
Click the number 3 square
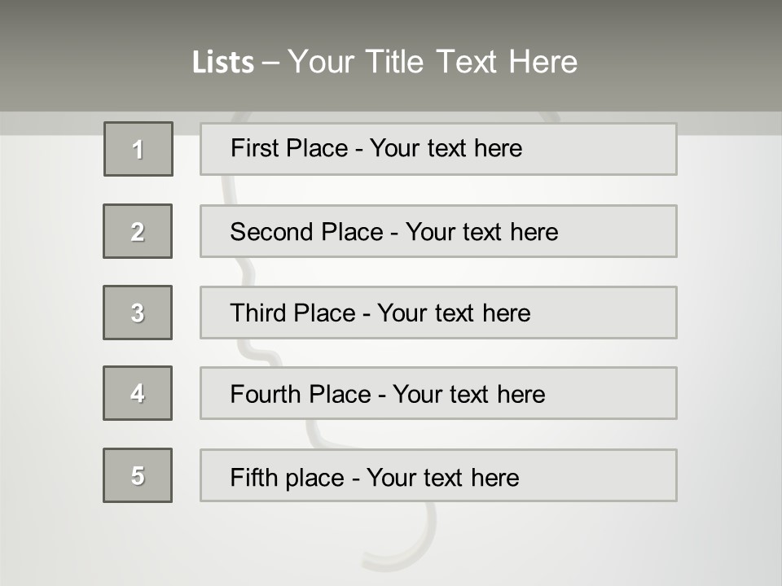(138, 313)
